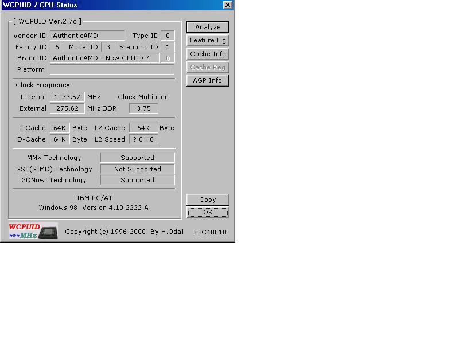Click the Type ID value field

pos(168,36)
